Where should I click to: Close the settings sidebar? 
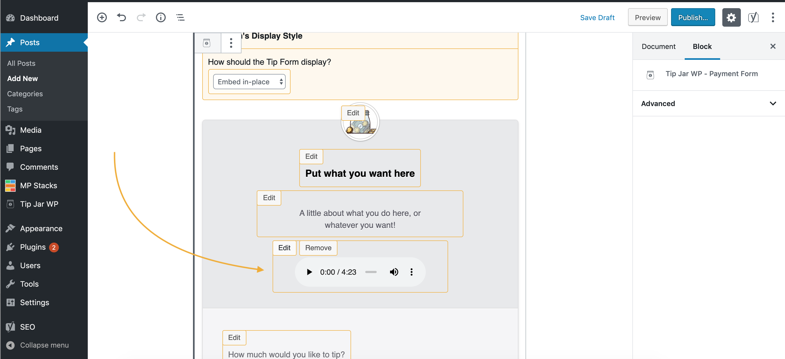point(772,46)
